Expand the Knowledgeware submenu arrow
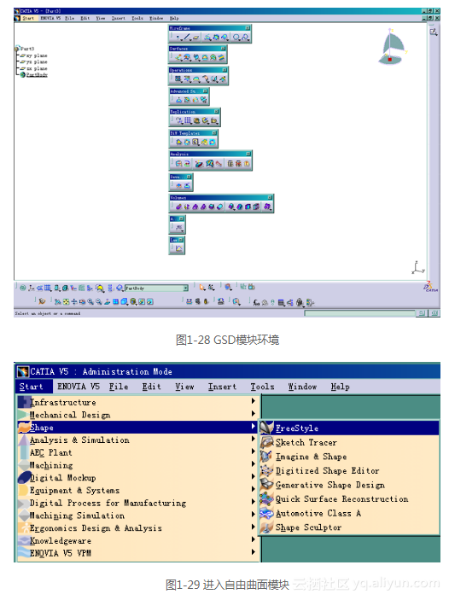The image size is (449, 600). tap(253, 539)
